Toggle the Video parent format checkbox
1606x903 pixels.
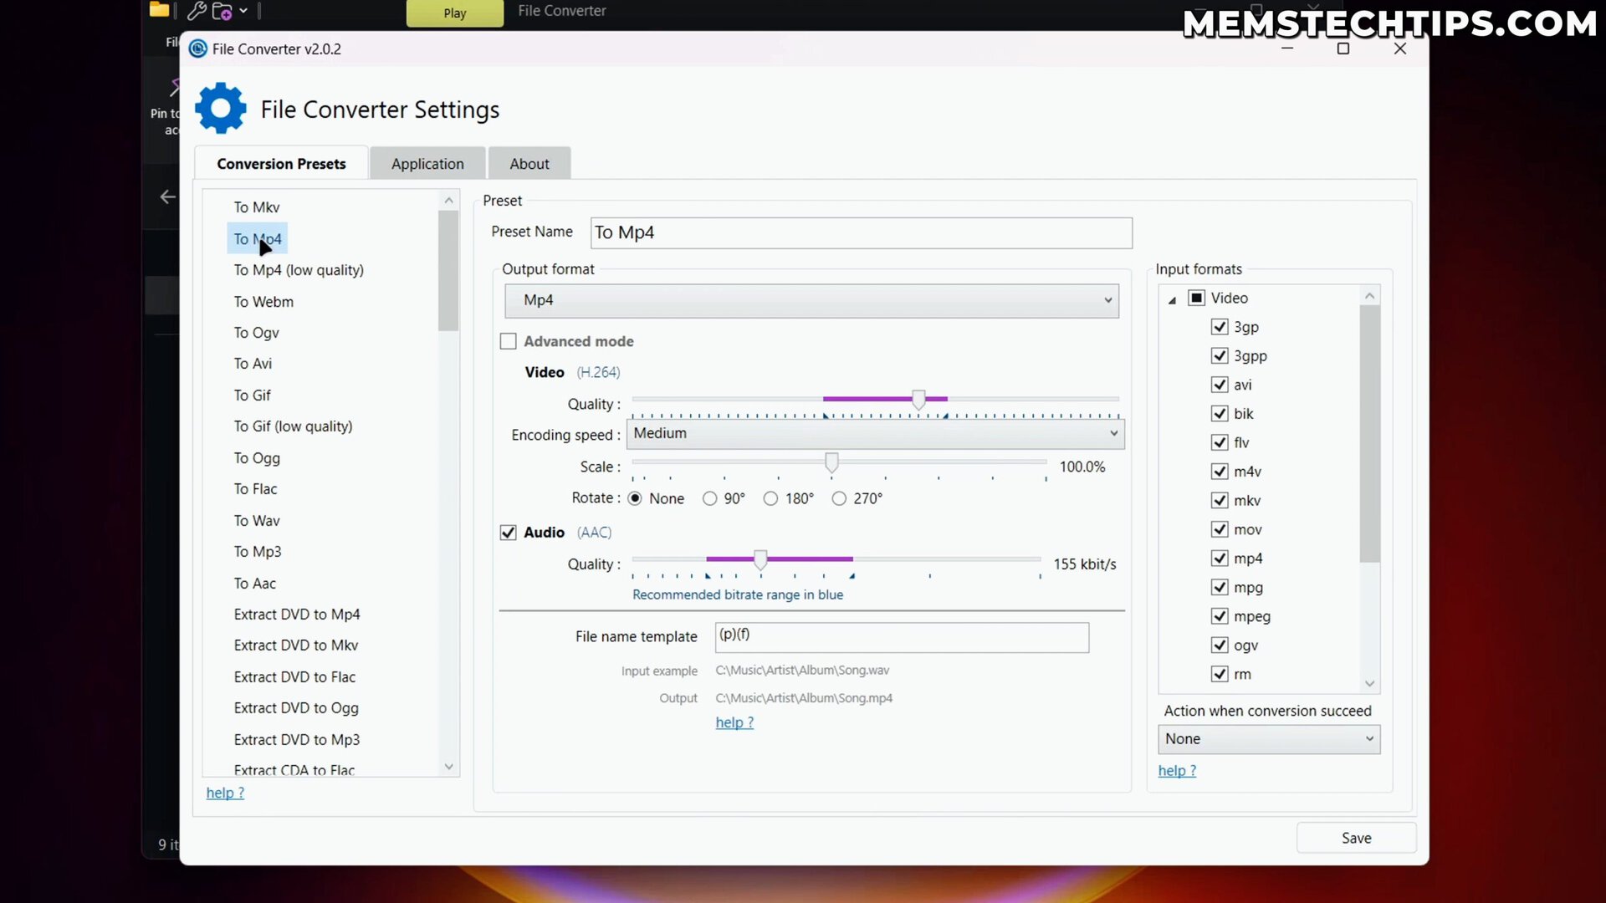tap(1197, 298)
